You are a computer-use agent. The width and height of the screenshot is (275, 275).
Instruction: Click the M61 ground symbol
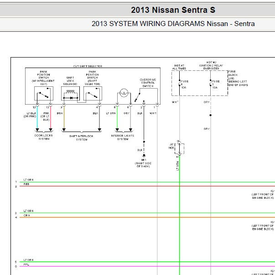point(144,155)
